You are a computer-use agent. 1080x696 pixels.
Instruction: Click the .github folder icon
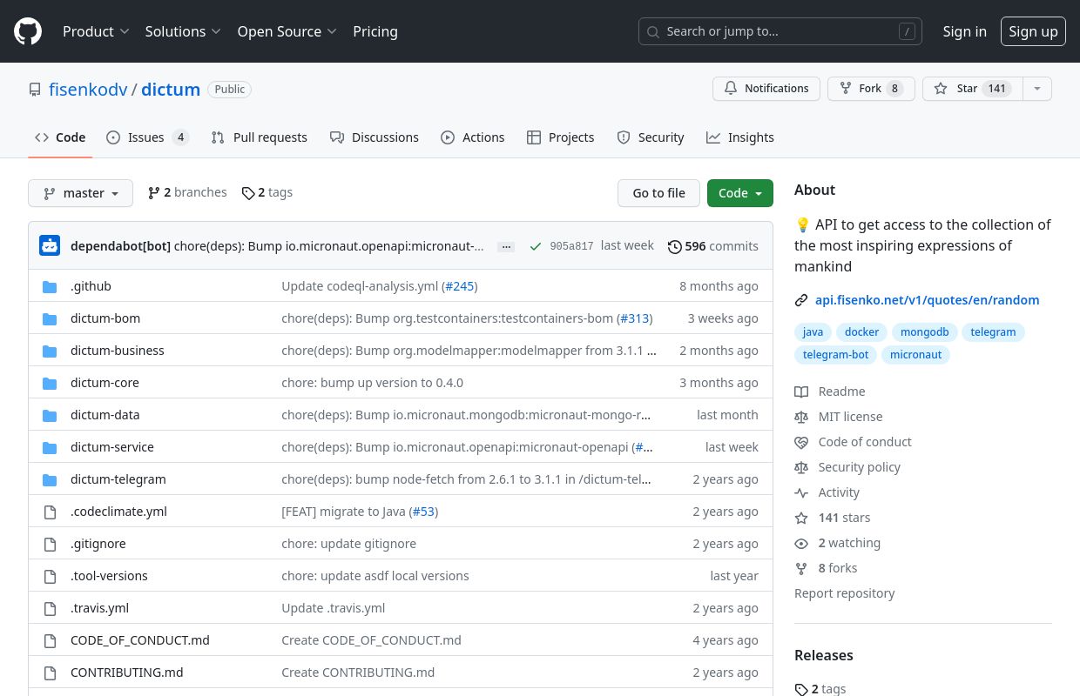click(51, 286)
